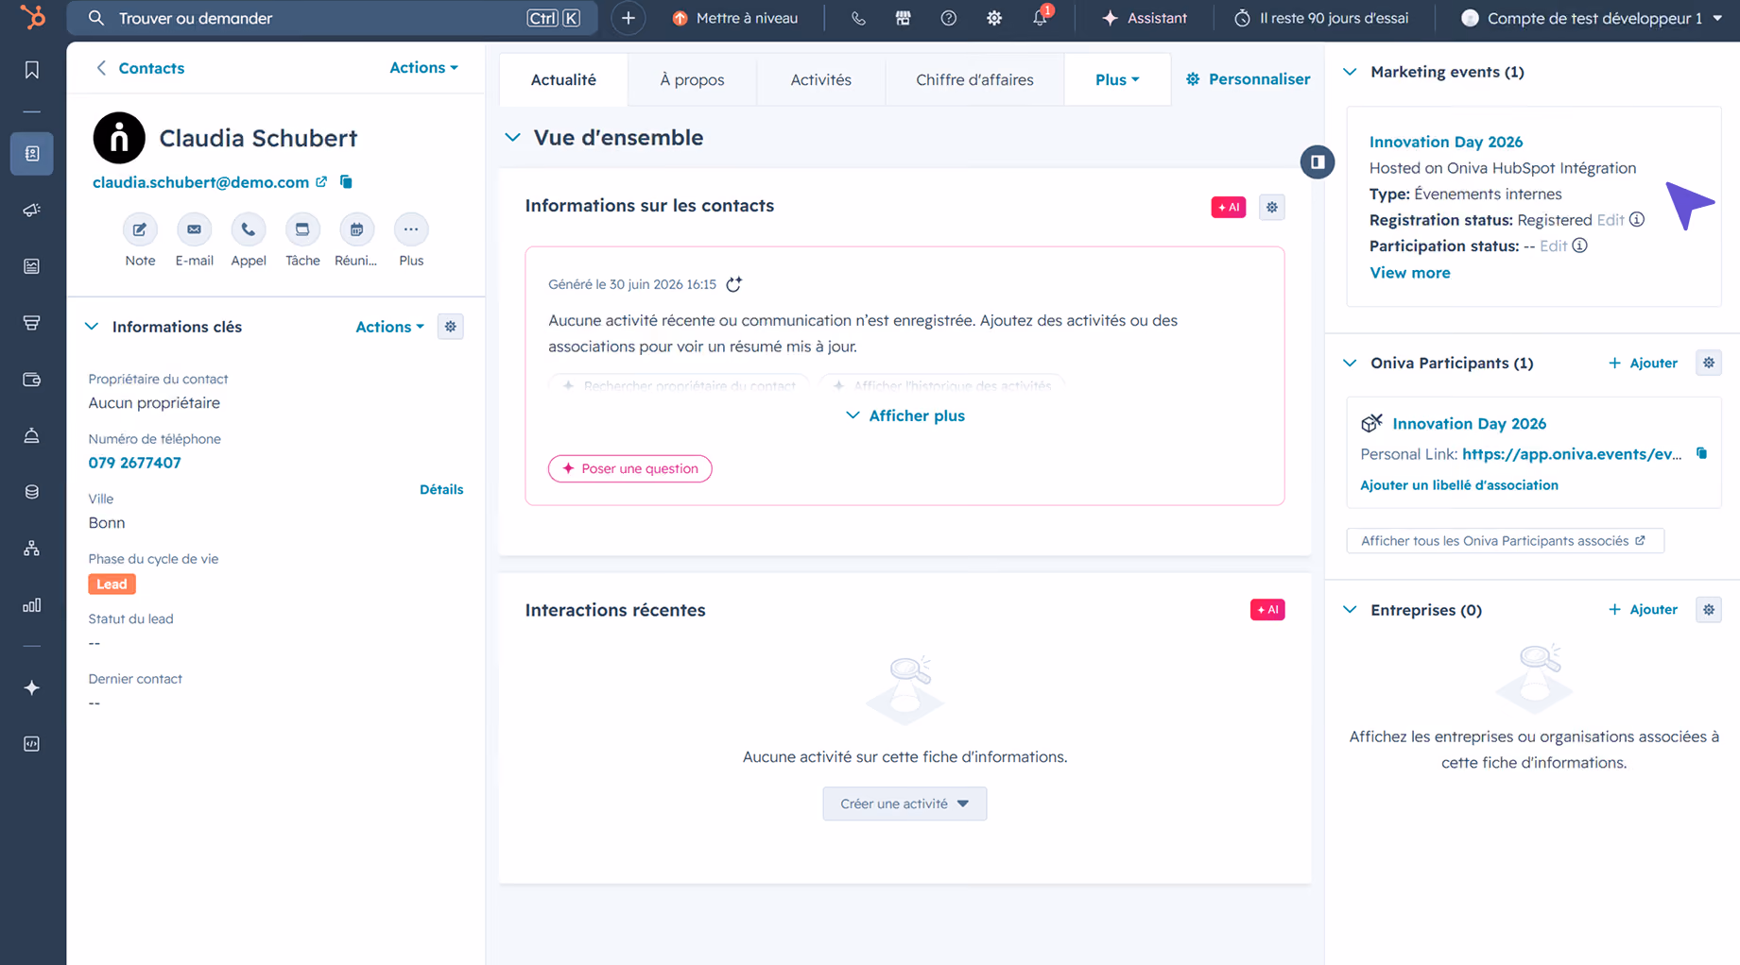The image size is (1740, 965).
Task: Open the Assistant in the top bar
Action: (x=1145, y=18)
